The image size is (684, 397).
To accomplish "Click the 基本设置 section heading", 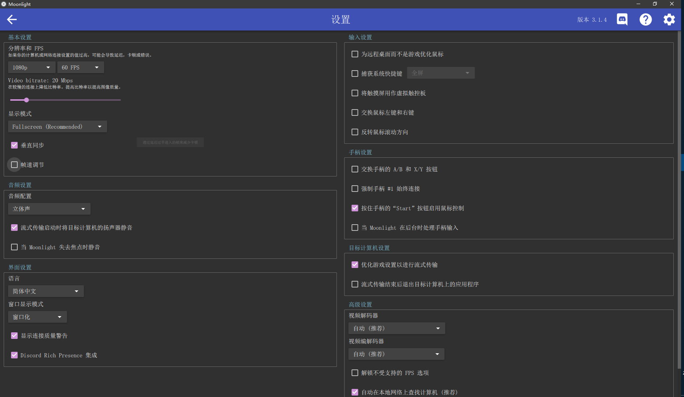I will pos(20,37).
